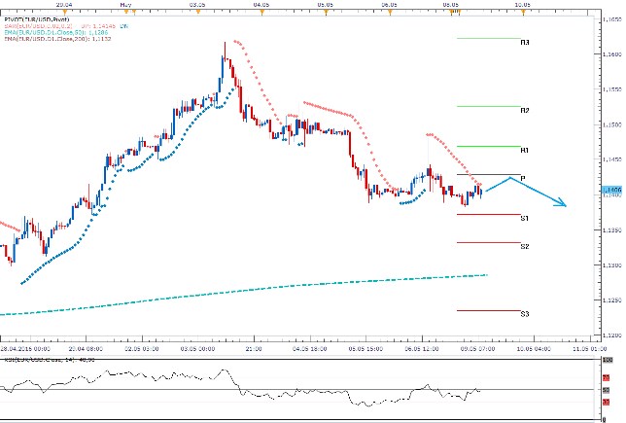Click the highlighted current price tag 1.1406

(x=612, y=189)
